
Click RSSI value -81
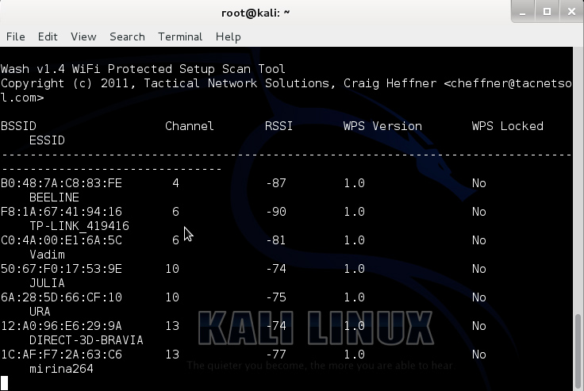(x=276, y=240)
